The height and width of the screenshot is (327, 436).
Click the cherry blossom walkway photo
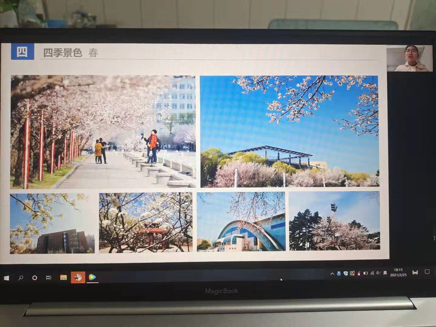coord(103,132)
